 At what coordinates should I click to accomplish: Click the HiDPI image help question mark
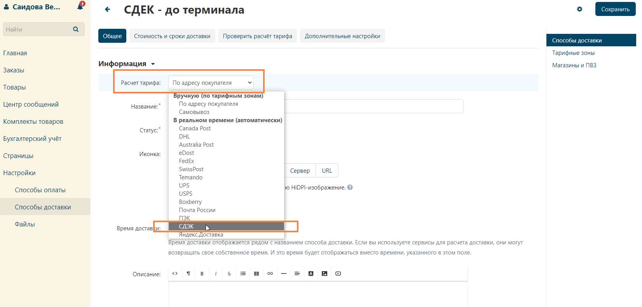click(x=350, y=187)
